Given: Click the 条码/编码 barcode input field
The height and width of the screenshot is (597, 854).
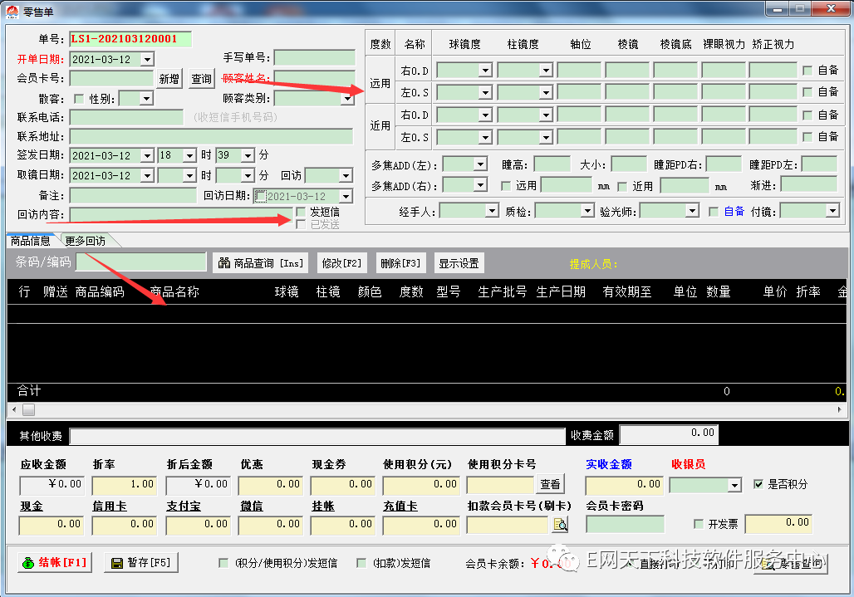Looking at the screenshot, I should tap(141, 262).
